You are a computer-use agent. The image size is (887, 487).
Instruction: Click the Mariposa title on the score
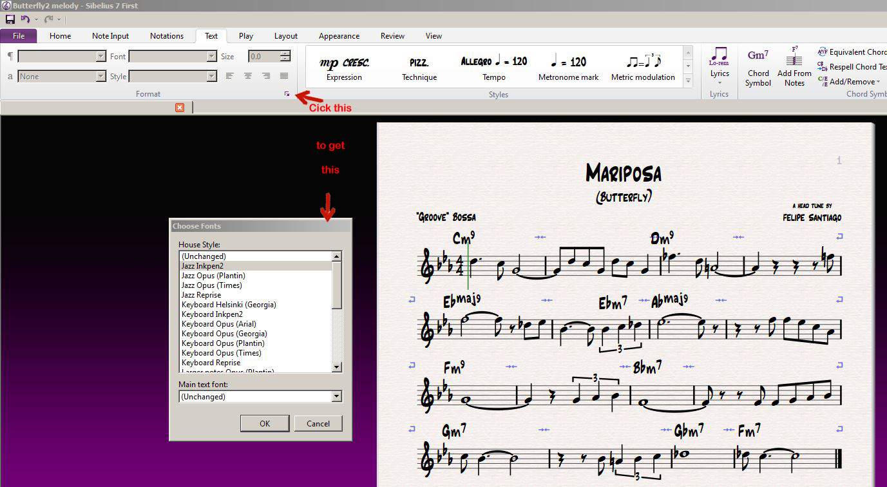click(624, 173)
